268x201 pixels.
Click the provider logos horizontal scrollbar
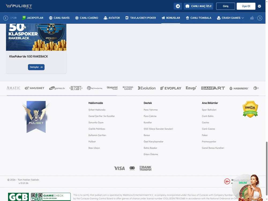pos(62,95)
